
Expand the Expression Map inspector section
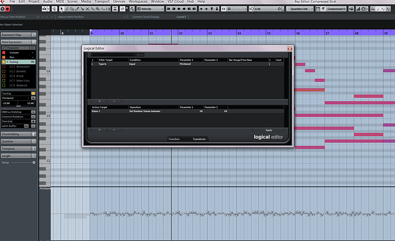pos(19,35)
